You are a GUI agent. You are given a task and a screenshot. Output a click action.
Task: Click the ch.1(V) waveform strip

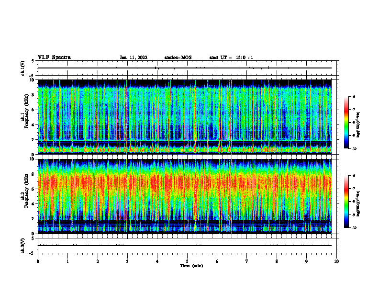187,68
